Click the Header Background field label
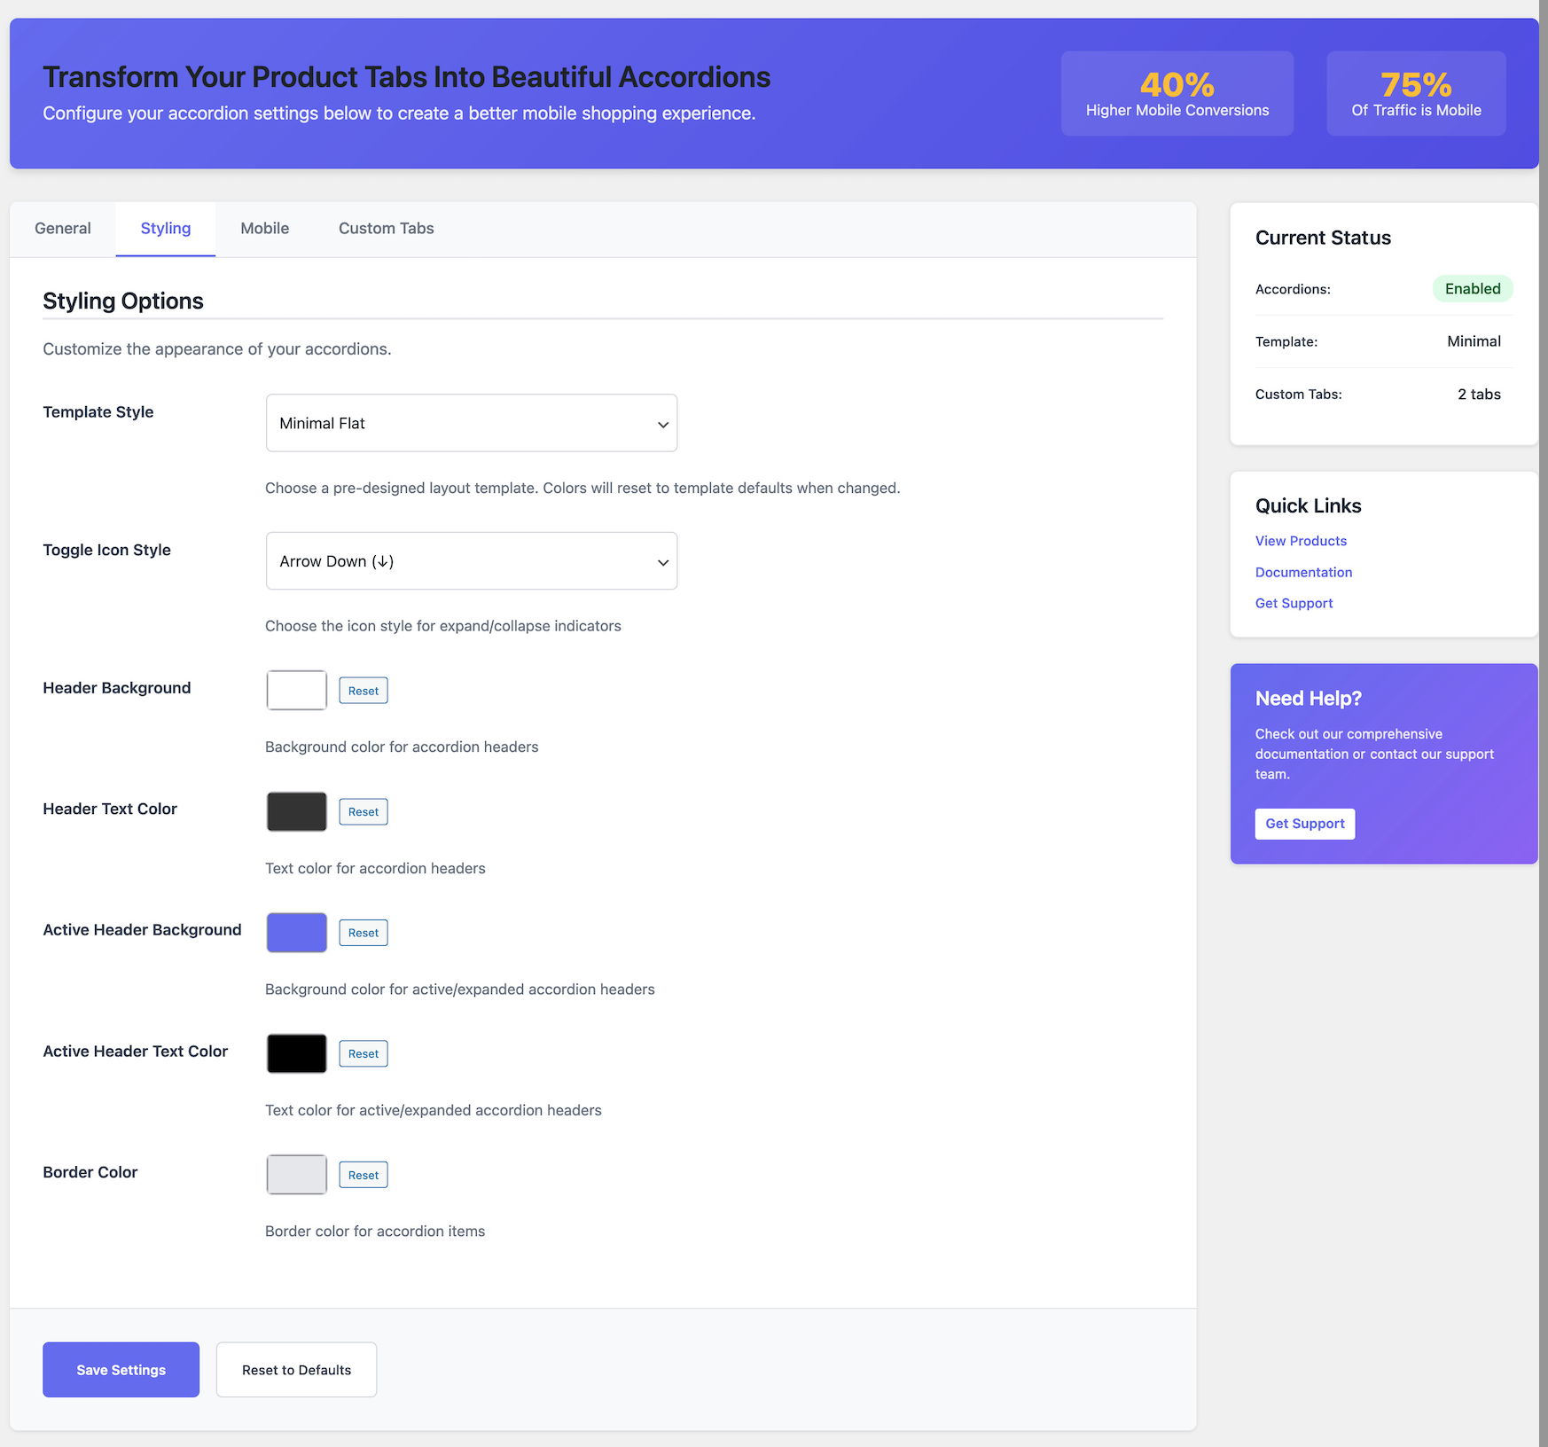The height and width of the screenshot is (1447, 1548). pos(117,688)
